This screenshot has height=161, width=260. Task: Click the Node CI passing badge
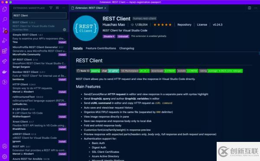[88, 71]
